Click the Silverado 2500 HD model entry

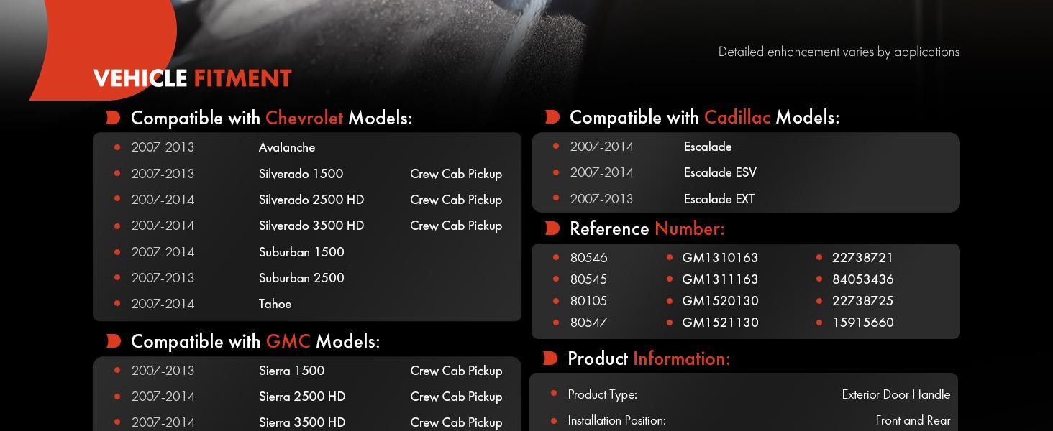pos(311,200)
